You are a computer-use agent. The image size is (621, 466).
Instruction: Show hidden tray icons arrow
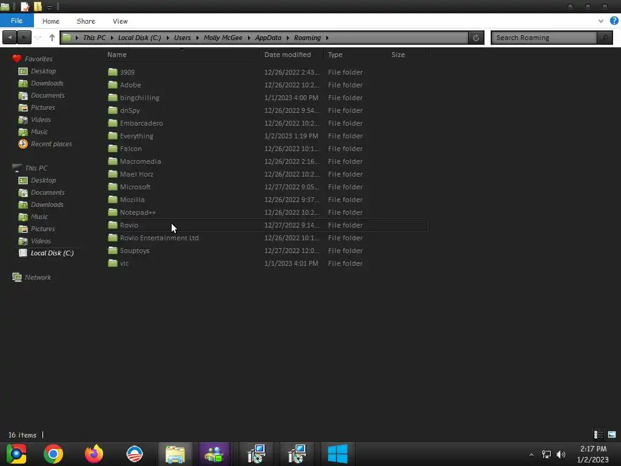click(531, 454)
